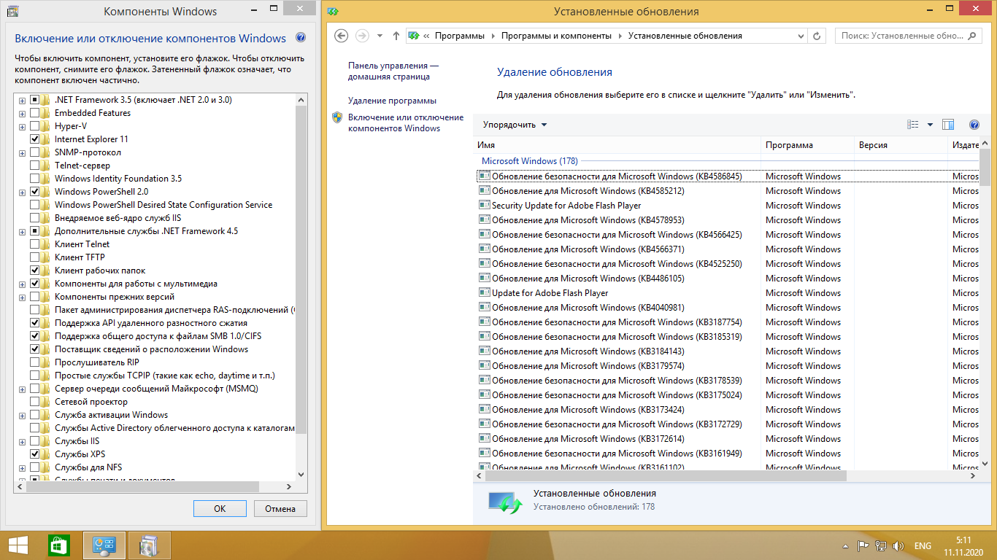Click the volume speaker tray icon
This screenshot has height=560, width=997.
(x=898, y=545)
